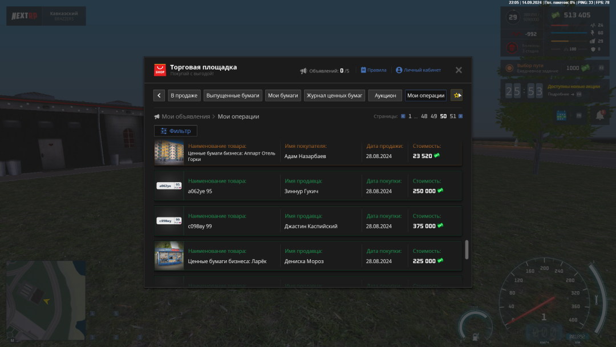Click the NEXTRP logo in corner
The image size is (616, 347).
click(x=25, y=16)
